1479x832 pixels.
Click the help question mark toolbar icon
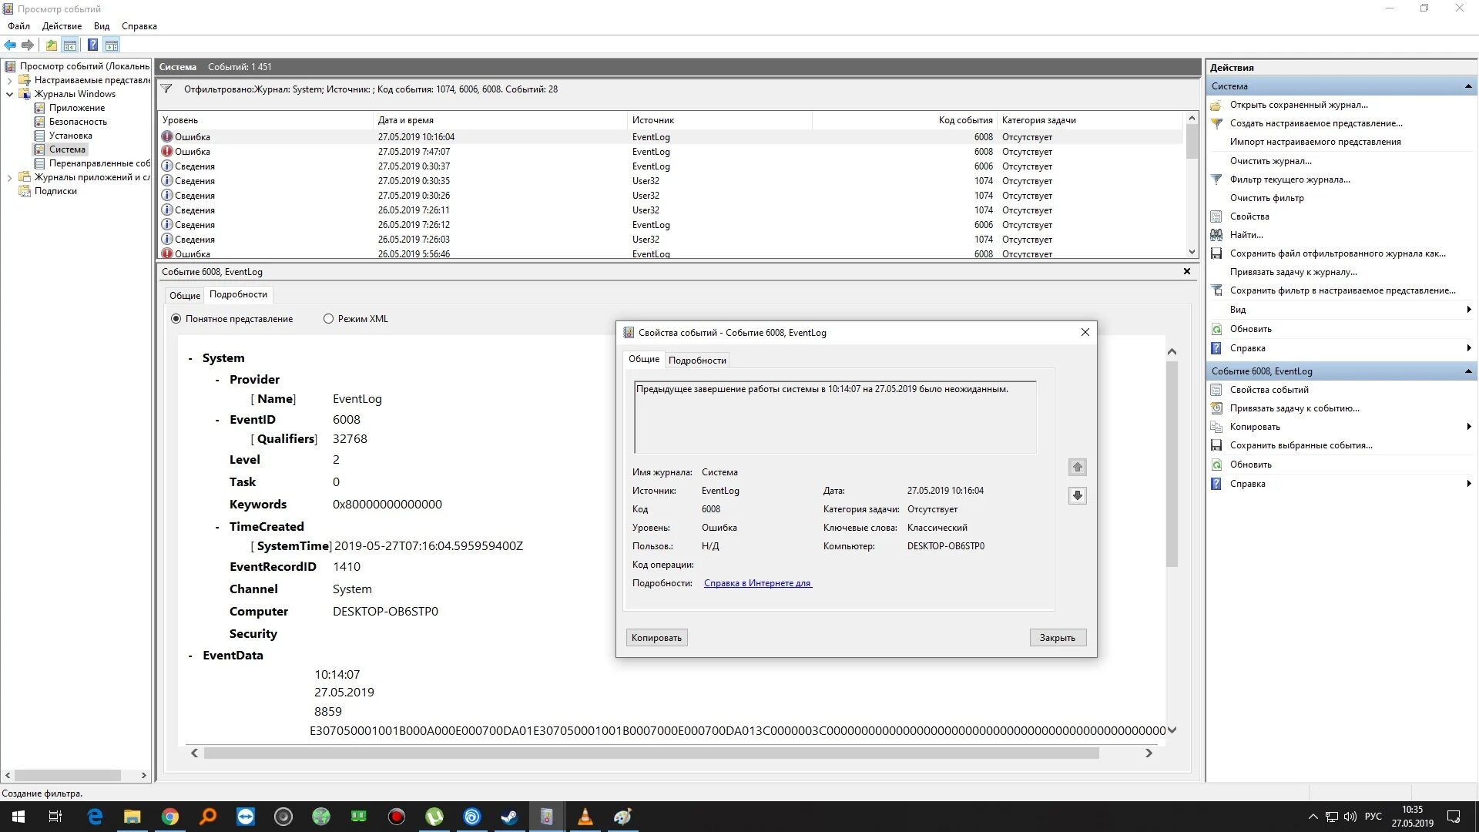tap(92, 45)
